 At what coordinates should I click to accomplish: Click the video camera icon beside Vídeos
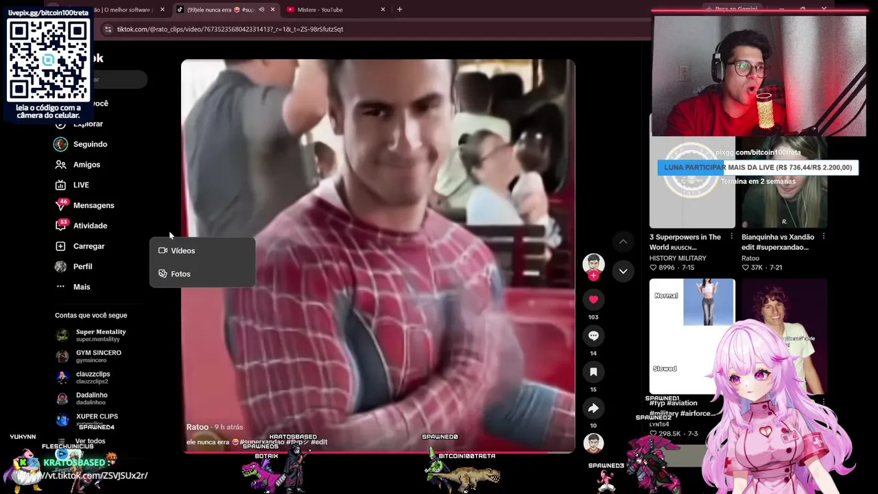[163, 250]
